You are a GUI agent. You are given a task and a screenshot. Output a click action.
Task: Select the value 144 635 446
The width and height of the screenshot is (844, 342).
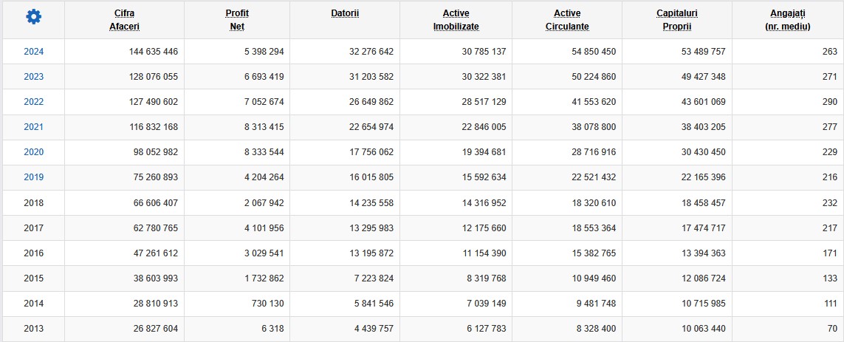coord(154,52)
